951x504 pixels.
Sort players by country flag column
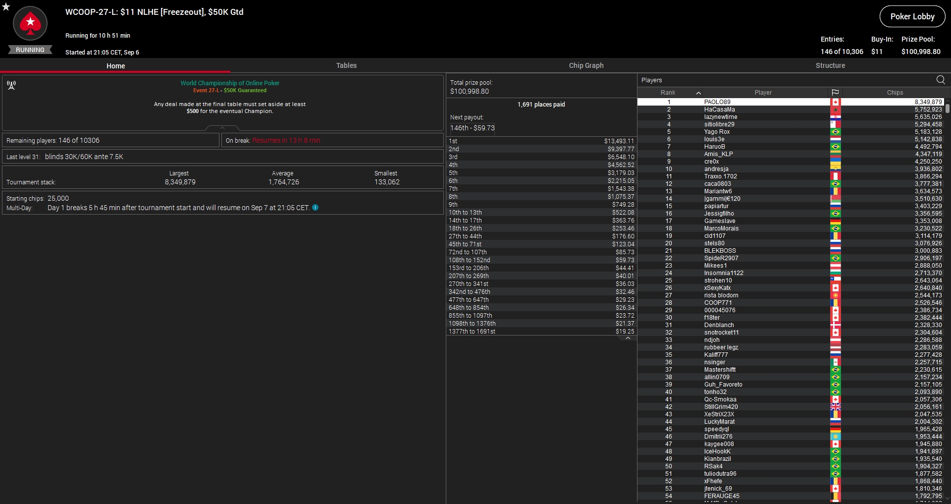[x=835, y=93]
